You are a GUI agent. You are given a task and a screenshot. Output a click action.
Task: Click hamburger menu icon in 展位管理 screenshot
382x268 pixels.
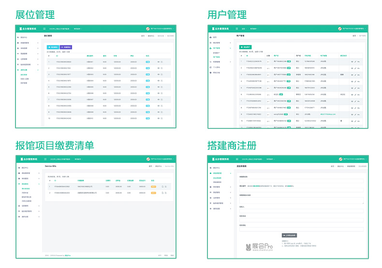click(44, 28)
